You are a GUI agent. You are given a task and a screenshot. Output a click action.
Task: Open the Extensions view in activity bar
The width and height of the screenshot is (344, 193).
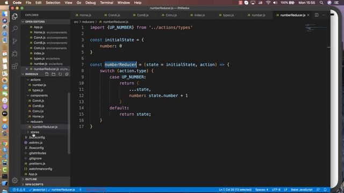(x=15, y=66)
